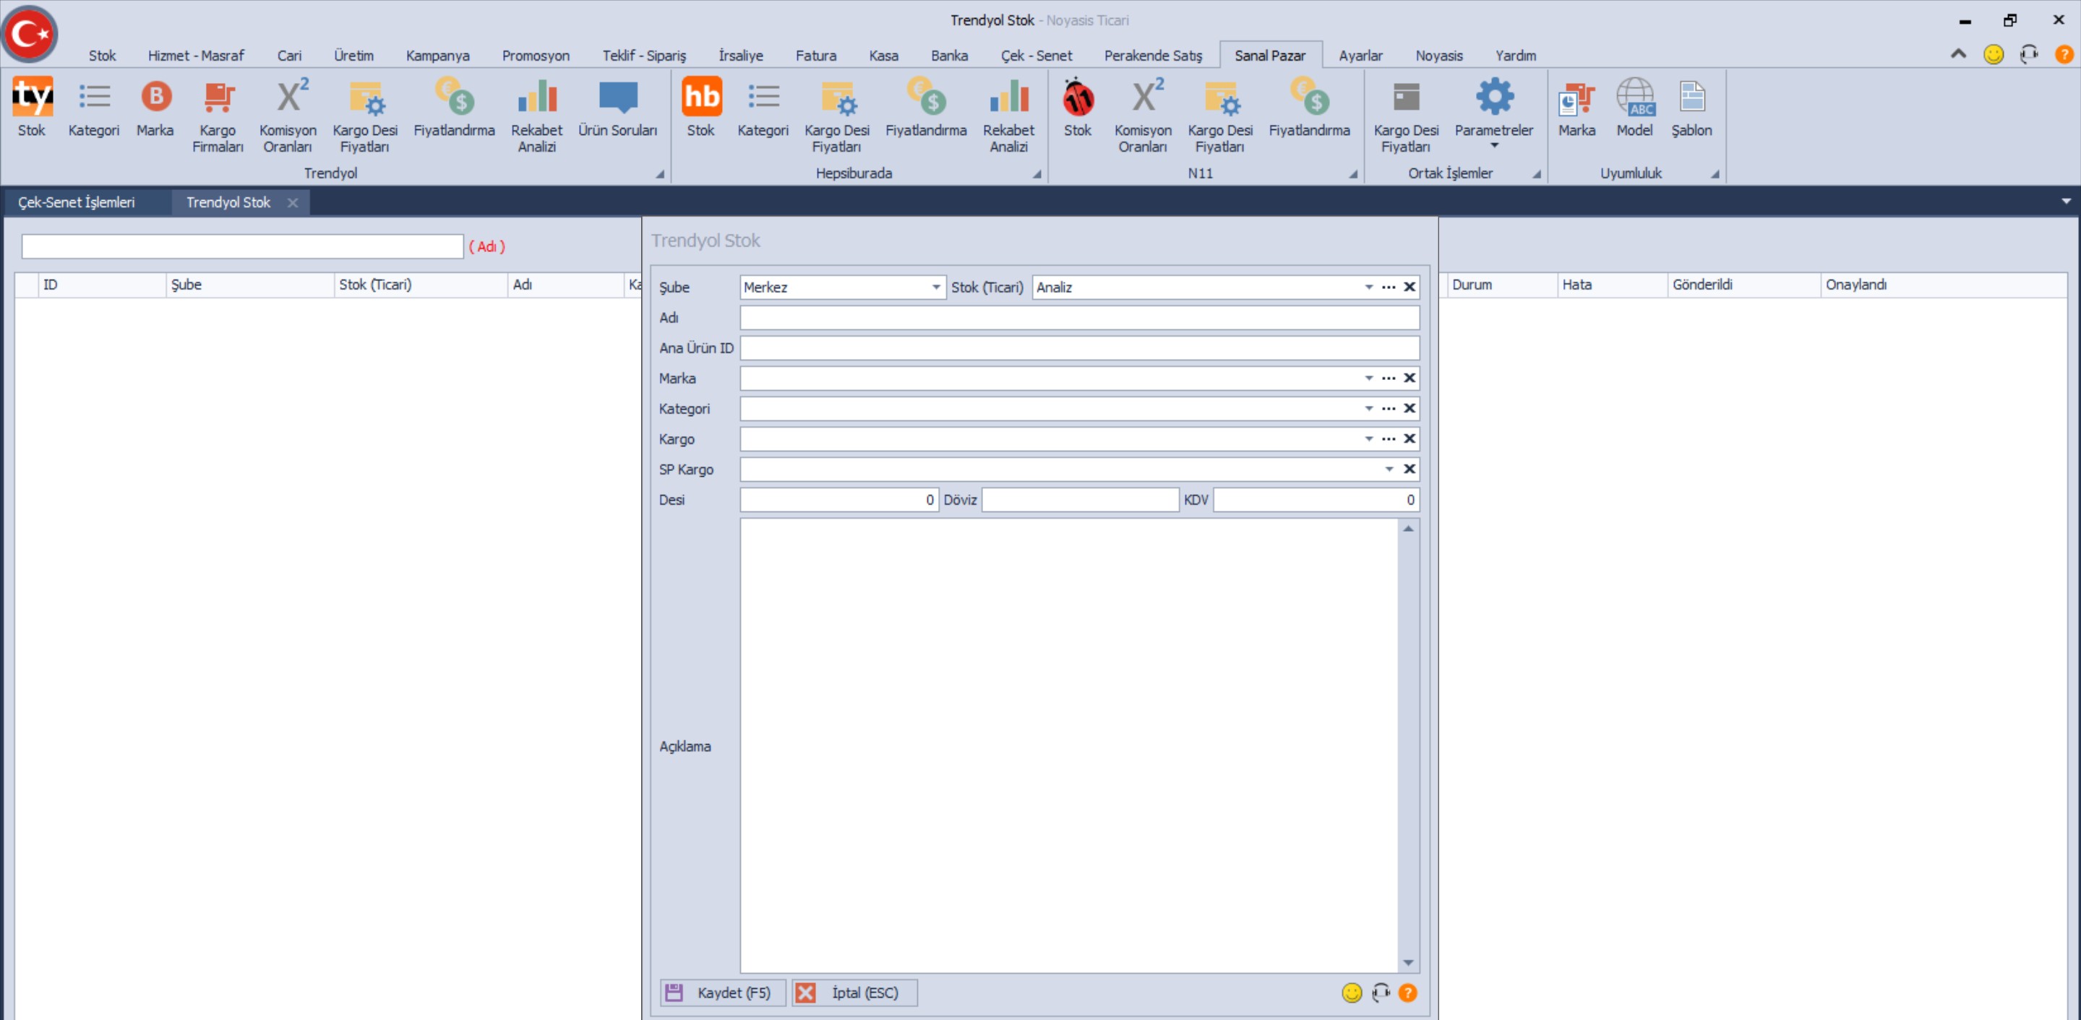2081x1020 pixels.
Task: Expand the Hepsiburada ribbon group launcher
Action: [1036, 173]
